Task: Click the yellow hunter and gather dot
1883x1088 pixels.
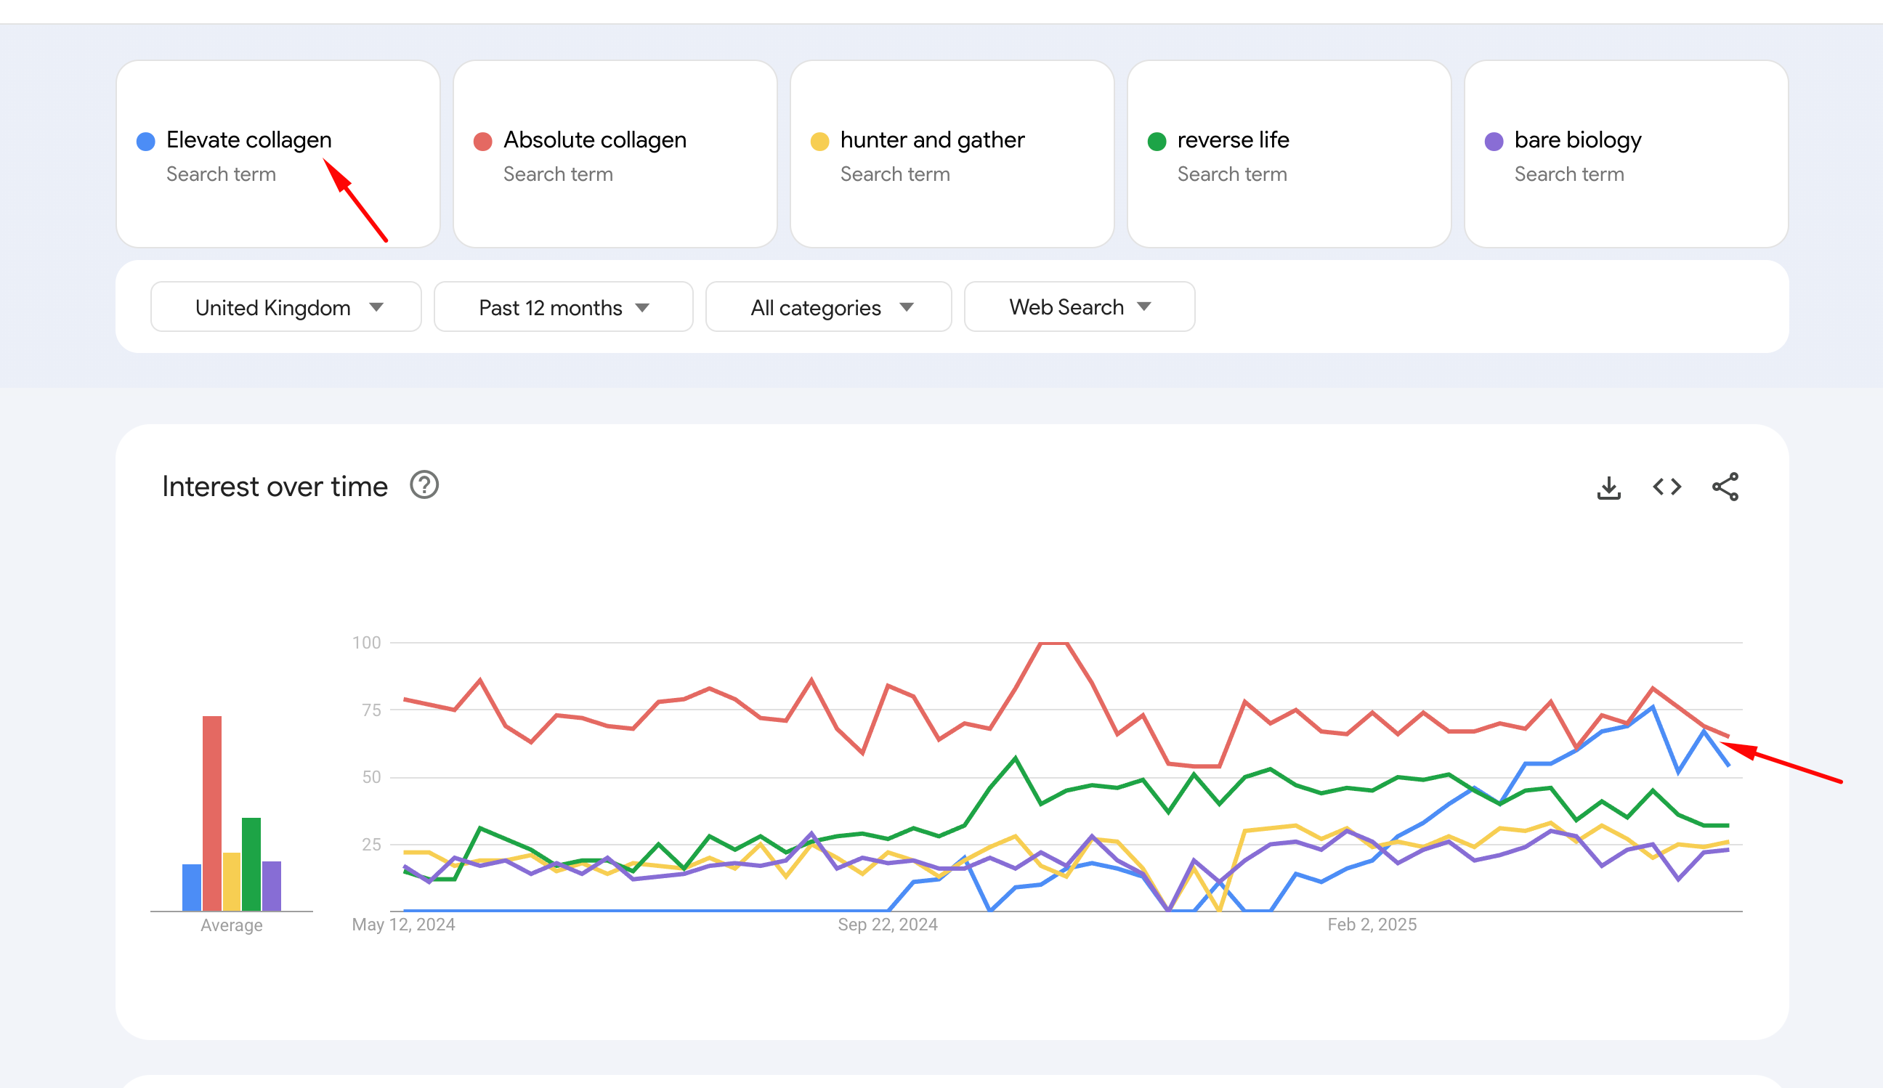Action: coord(819,141)
